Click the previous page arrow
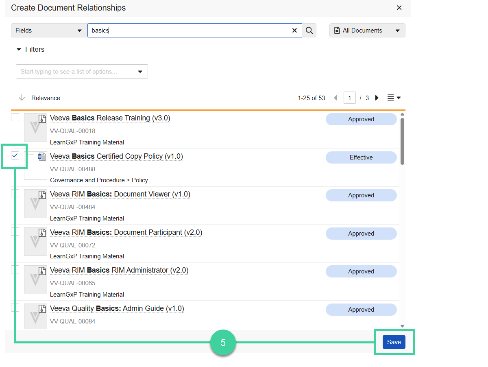Viewport: 488px width, 367px height. click(335, 98)
